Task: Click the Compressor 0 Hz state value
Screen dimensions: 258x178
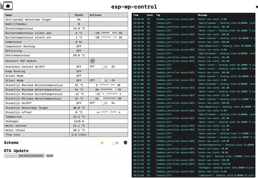Action: [79, 42]
